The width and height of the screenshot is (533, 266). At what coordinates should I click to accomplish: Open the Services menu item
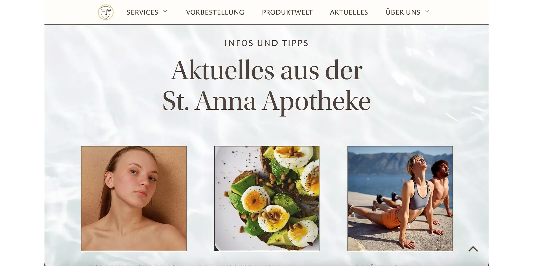coord(142,12)
